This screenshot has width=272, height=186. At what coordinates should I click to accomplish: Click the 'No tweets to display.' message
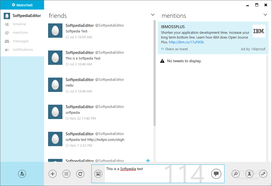click(184, 61)
